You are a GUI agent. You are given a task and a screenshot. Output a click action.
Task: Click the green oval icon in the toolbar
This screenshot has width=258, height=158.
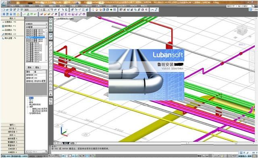pos(111,10)
